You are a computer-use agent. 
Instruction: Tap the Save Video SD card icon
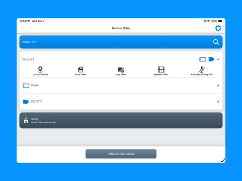click(x=81, y=70)
